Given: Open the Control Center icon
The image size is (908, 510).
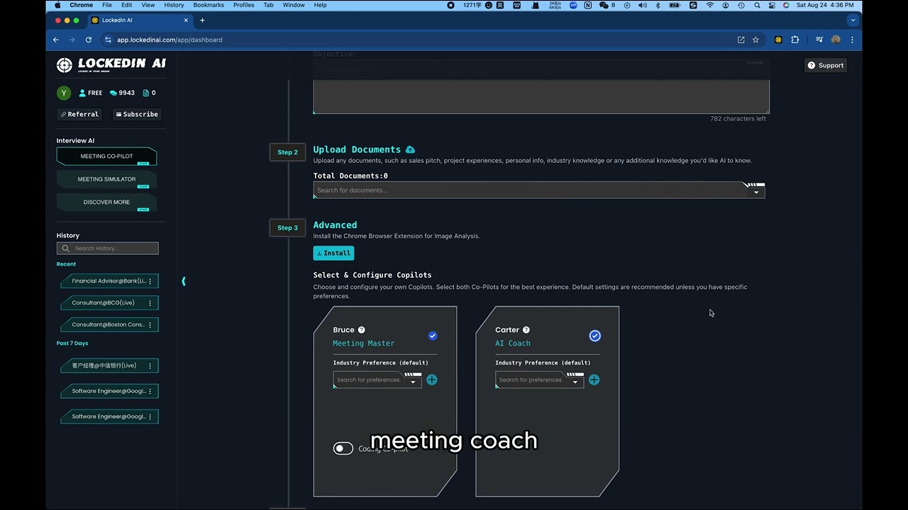Looking at the screenshot, I should coord(772,5).
